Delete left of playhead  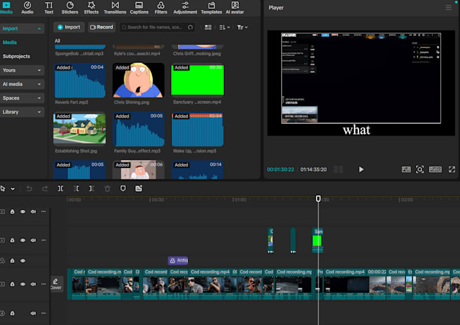pos(76,188)
